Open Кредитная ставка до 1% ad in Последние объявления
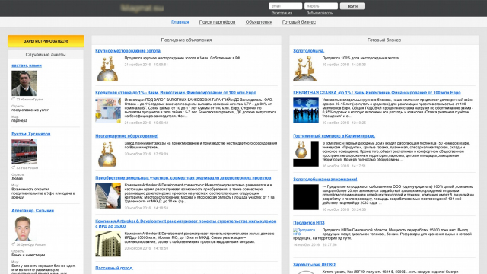Image resolution: width=487 pixels, height=274 pixels. 176,93
